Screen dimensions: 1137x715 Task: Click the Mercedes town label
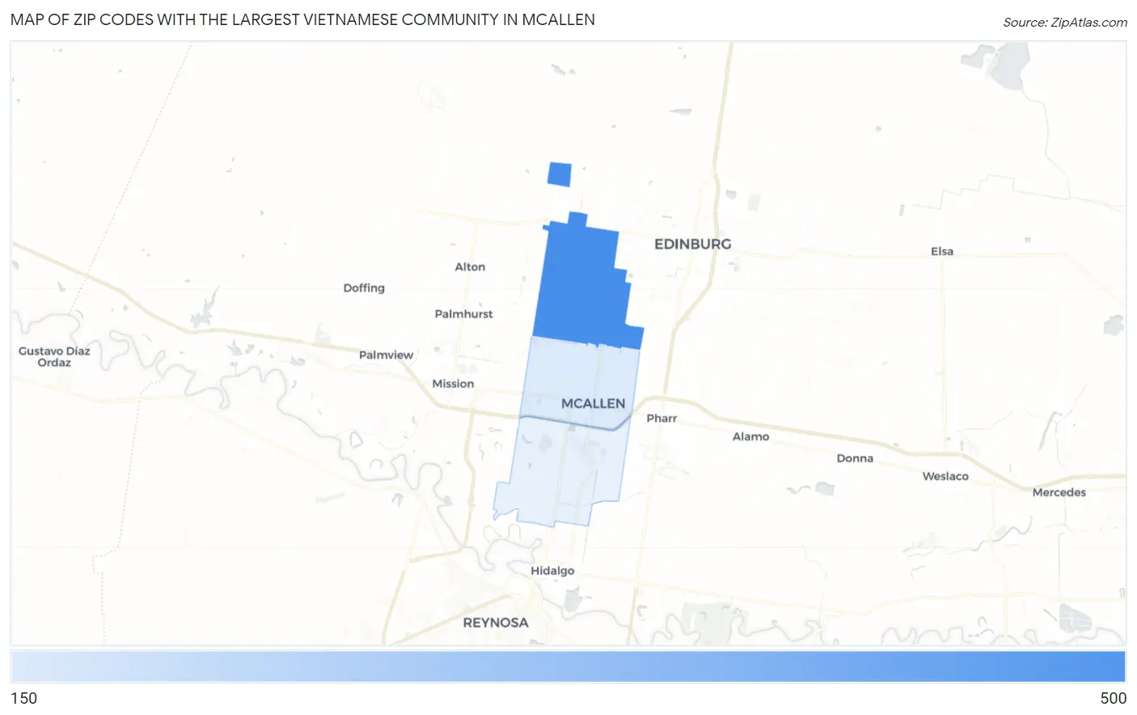[x=1059, y=491]
